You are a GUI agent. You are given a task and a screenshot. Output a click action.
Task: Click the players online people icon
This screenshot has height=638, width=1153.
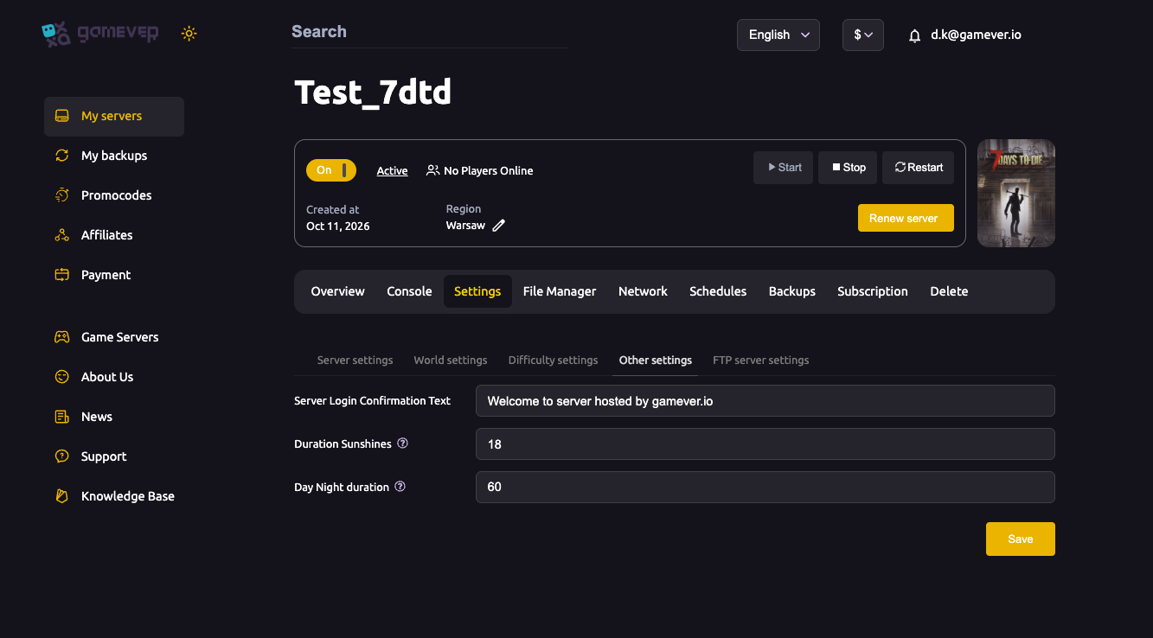(x=432, y=171)
